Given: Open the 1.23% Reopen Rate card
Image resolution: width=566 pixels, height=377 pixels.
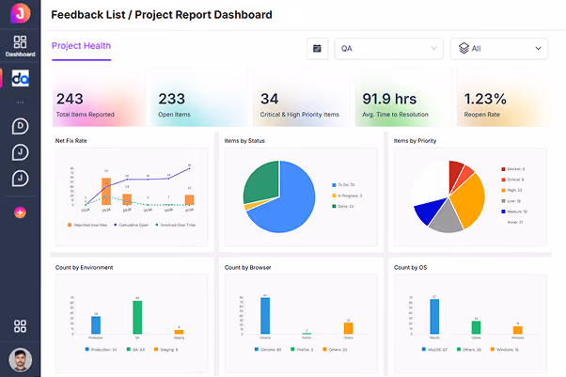Looking at the screenshot, I should 504,98.
